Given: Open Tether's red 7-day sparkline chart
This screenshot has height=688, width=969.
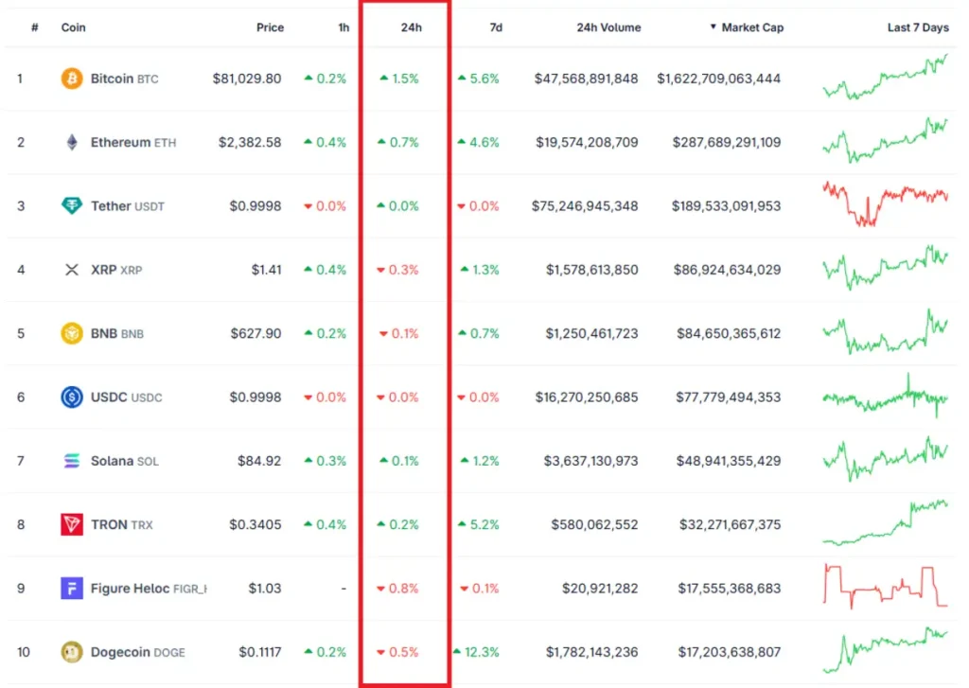Looking at the screenshot, I should pyautogui.click(x=885, y=204).
